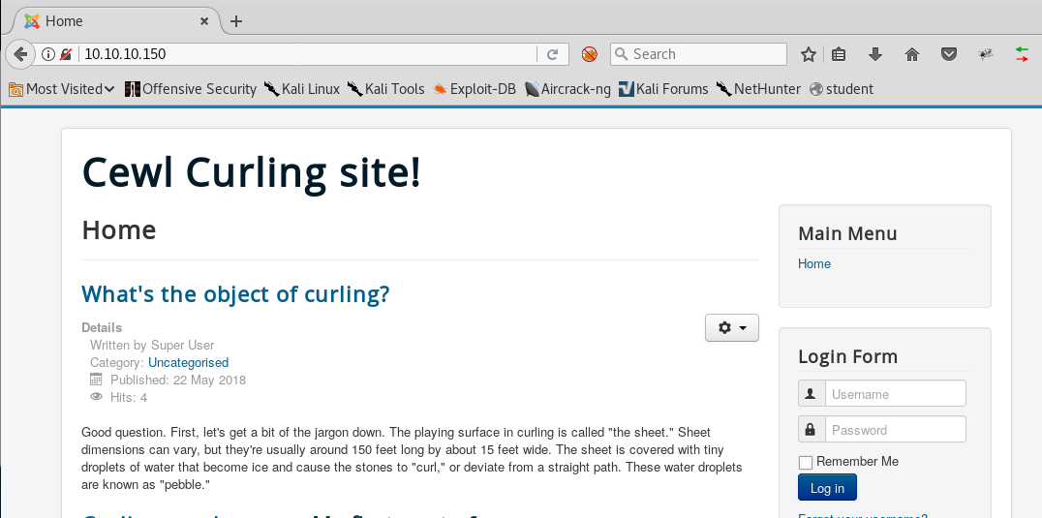Click the site information (i) icon
Image resolution: width=1042 pixels, height=518 pixels.
48,54
